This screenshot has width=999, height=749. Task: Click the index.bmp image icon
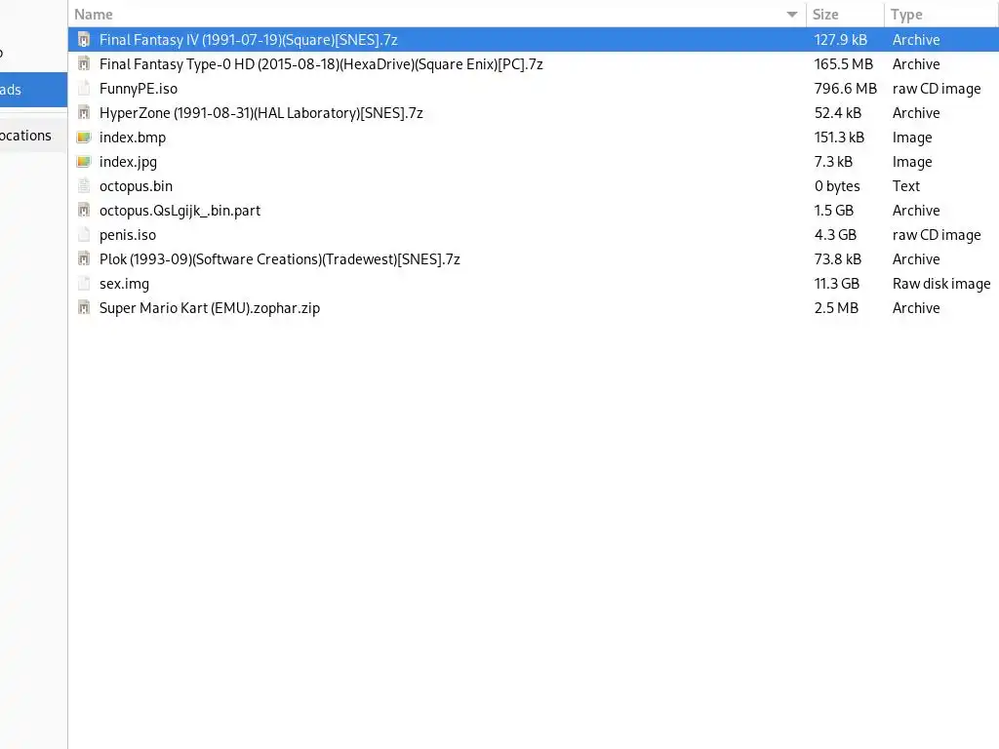point(84,137)
